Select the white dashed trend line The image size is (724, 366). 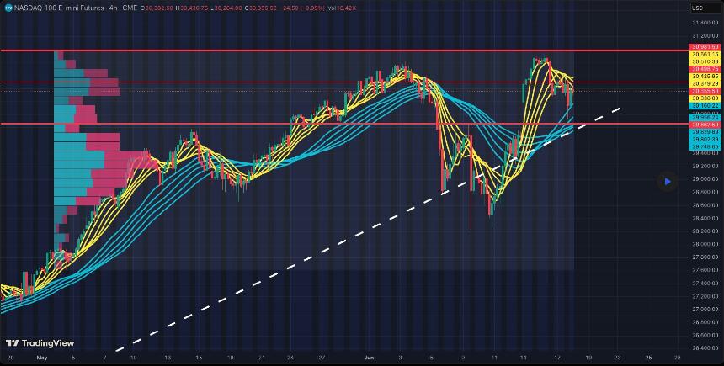click(367, 230)
